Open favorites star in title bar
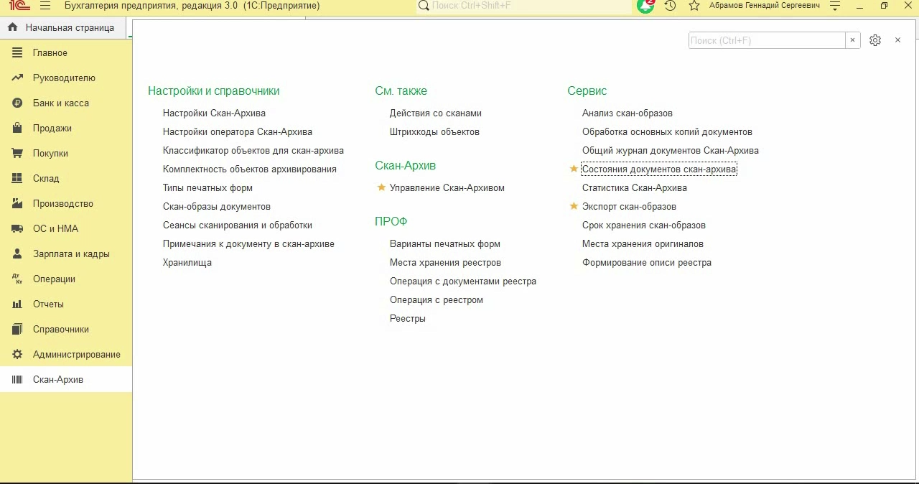This screenshot has width=919, height=484. point(694,6)
